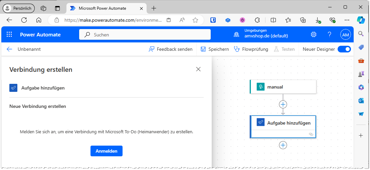This screenshot has width=370, height=170.
Task: Toggle the Neuer Designer switch
Action: click(x=344, y=49)
